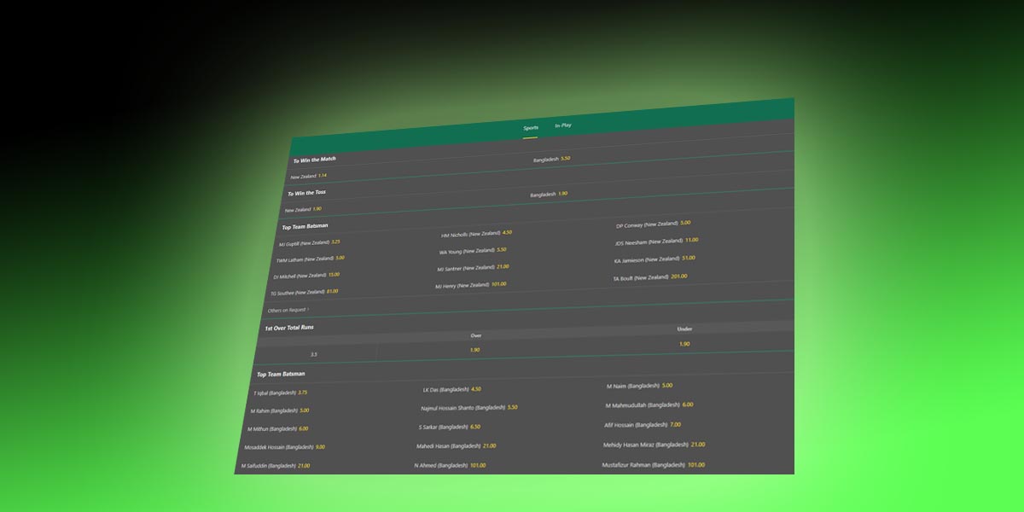Choose Mosaddek Hossain at 9.00
Viewport: 1024px width, 512px height.
pyautogui.click(x=284, y=447)
